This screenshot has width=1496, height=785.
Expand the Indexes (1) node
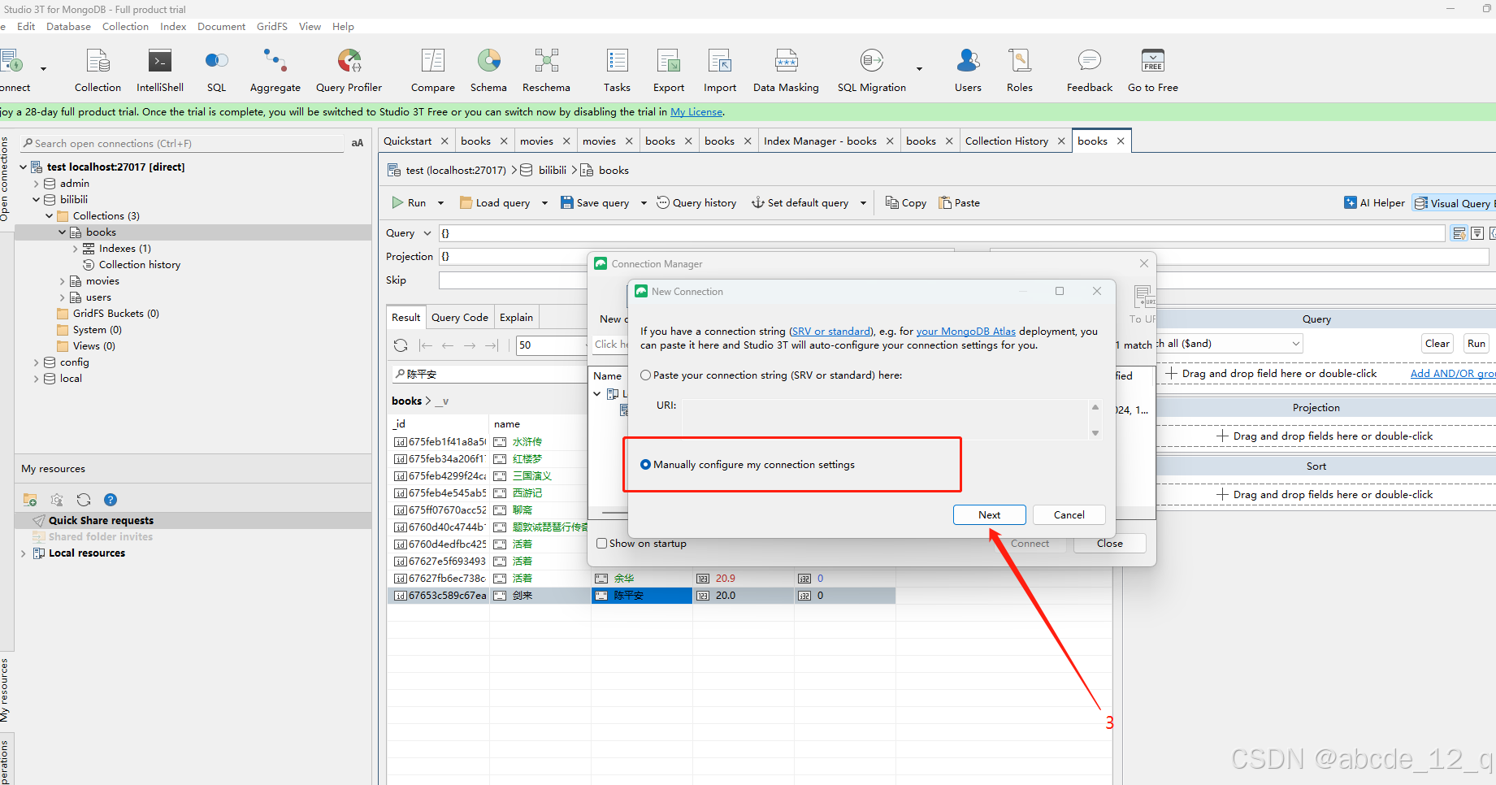(x=75, y=249)
